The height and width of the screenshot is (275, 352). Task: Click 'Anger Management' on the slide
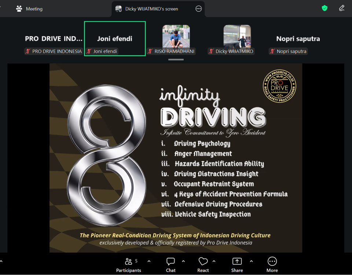(x=203, y=154)
